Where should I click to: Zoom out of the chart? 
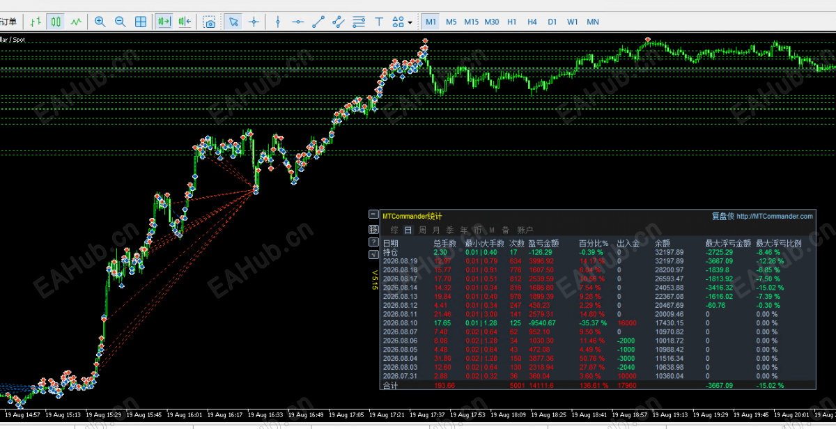coord(120,22)
